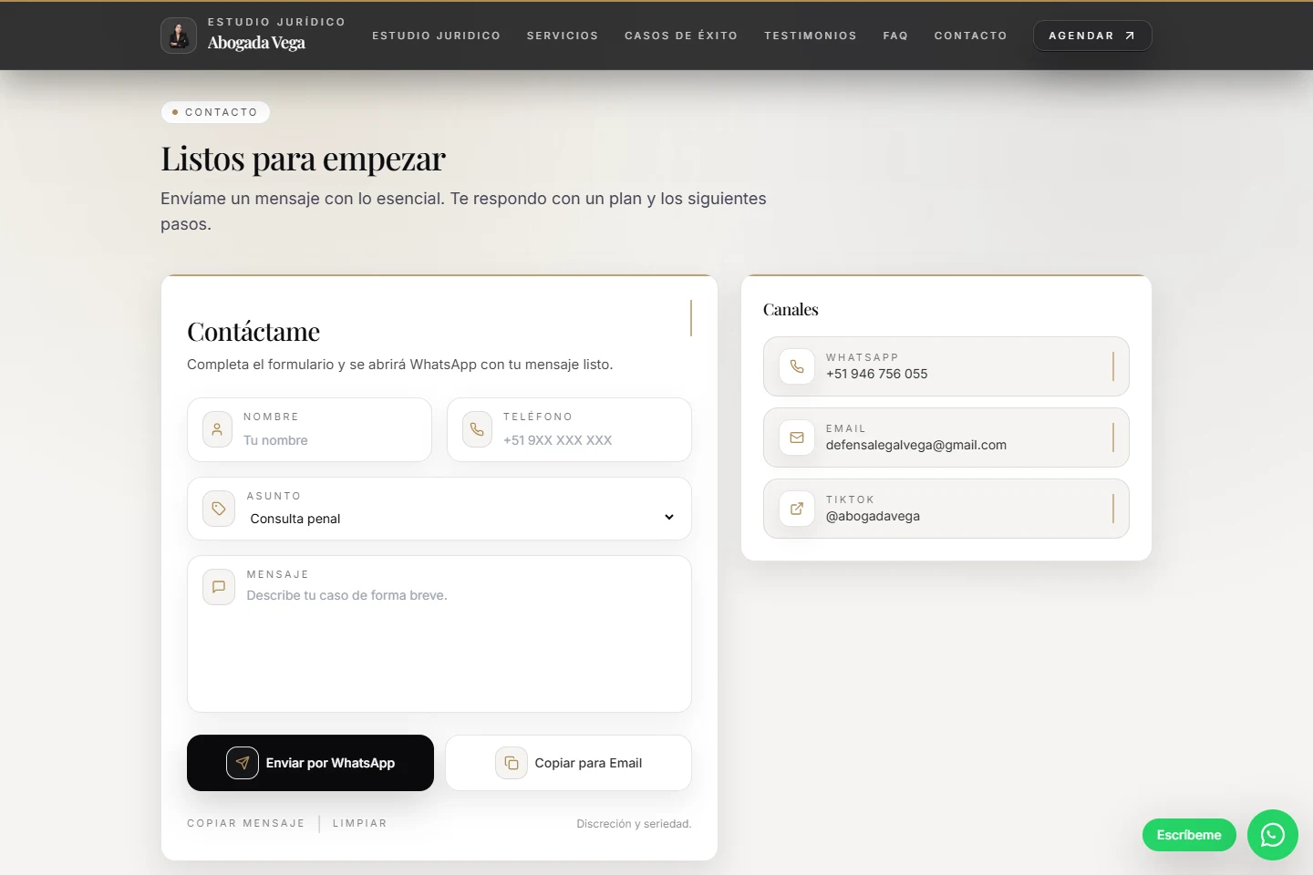The height and width of the screenshot is (875, 1313).
Task: Open the @abogadavega TikTok channel
Action: (x=946, y=509)
